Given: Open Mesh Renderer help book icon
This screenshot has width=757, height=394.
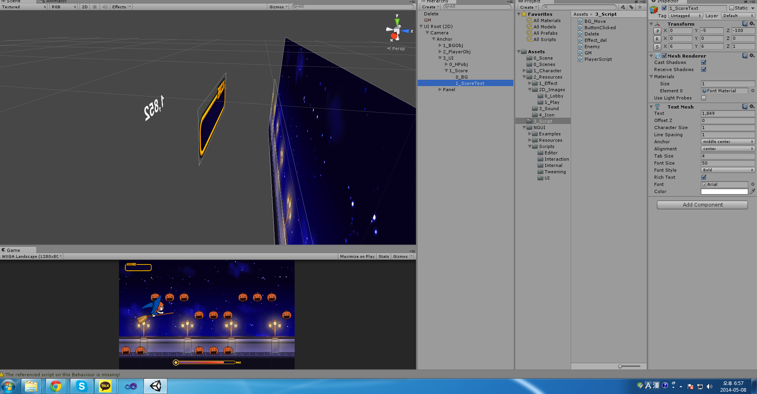Looking at the screenshot, I should click(x=745, y=56).
